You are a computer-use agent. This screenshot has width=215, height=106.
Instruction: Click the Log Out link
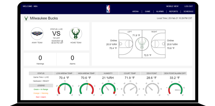pos(188,6)
